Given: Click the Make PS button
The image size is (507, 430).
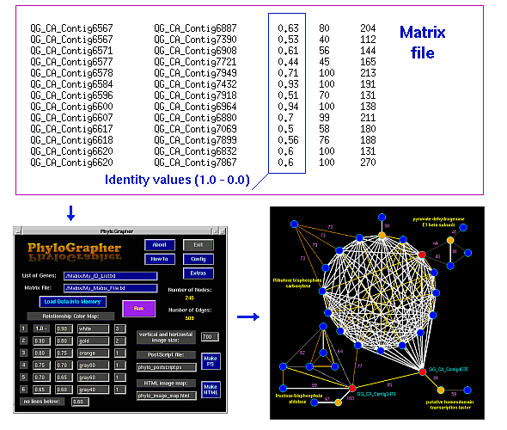Looking at the screenshot, I should click(211, 361).
